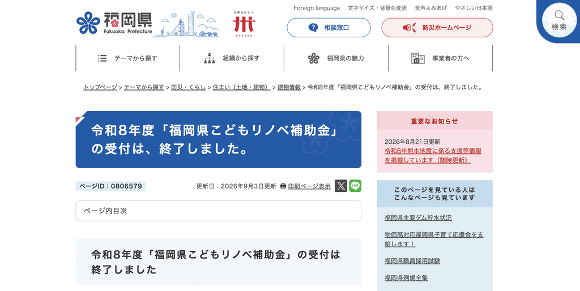Go to 住まい（土地・建物） breadcrumb

(x=241, y=88)
